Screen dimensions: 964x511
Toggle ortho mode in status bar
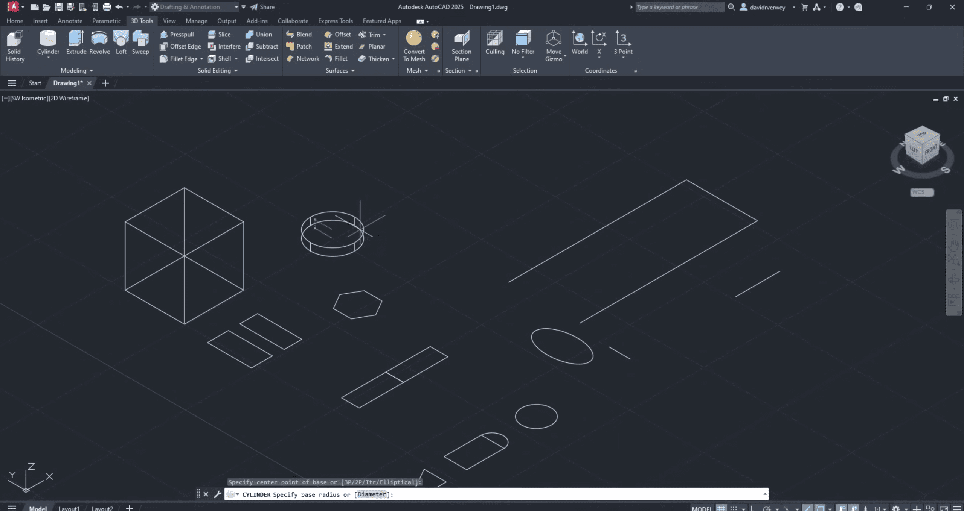pyautogui.click(x=752, y=508)
